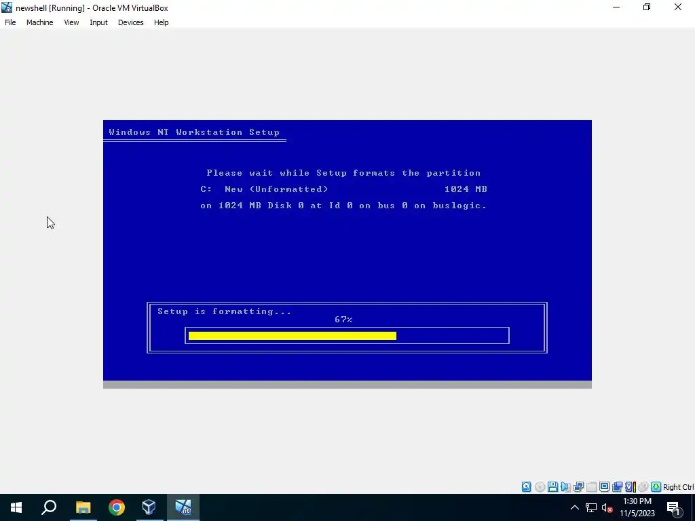
Task: Click the 'Setup is formatting...' text
Action: [224, 311]
